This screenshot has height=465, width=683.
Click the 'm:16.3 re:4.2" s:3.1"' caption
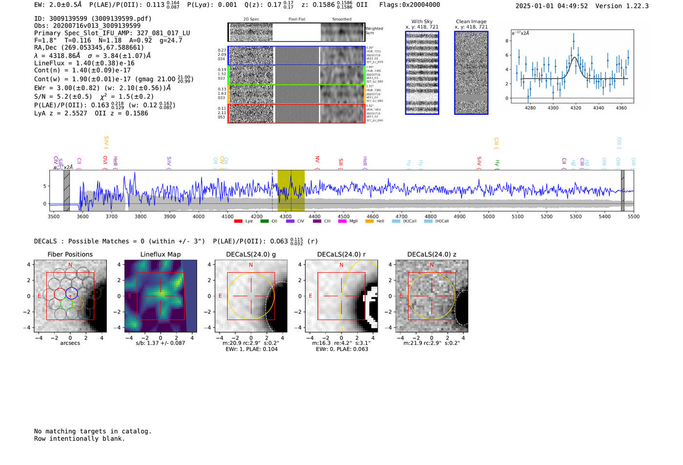341,343
